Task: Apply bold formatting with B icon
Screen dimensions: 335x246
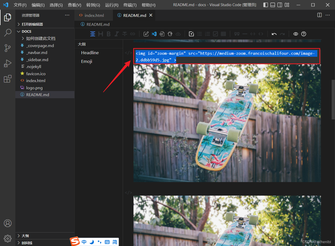Action: 108,34
